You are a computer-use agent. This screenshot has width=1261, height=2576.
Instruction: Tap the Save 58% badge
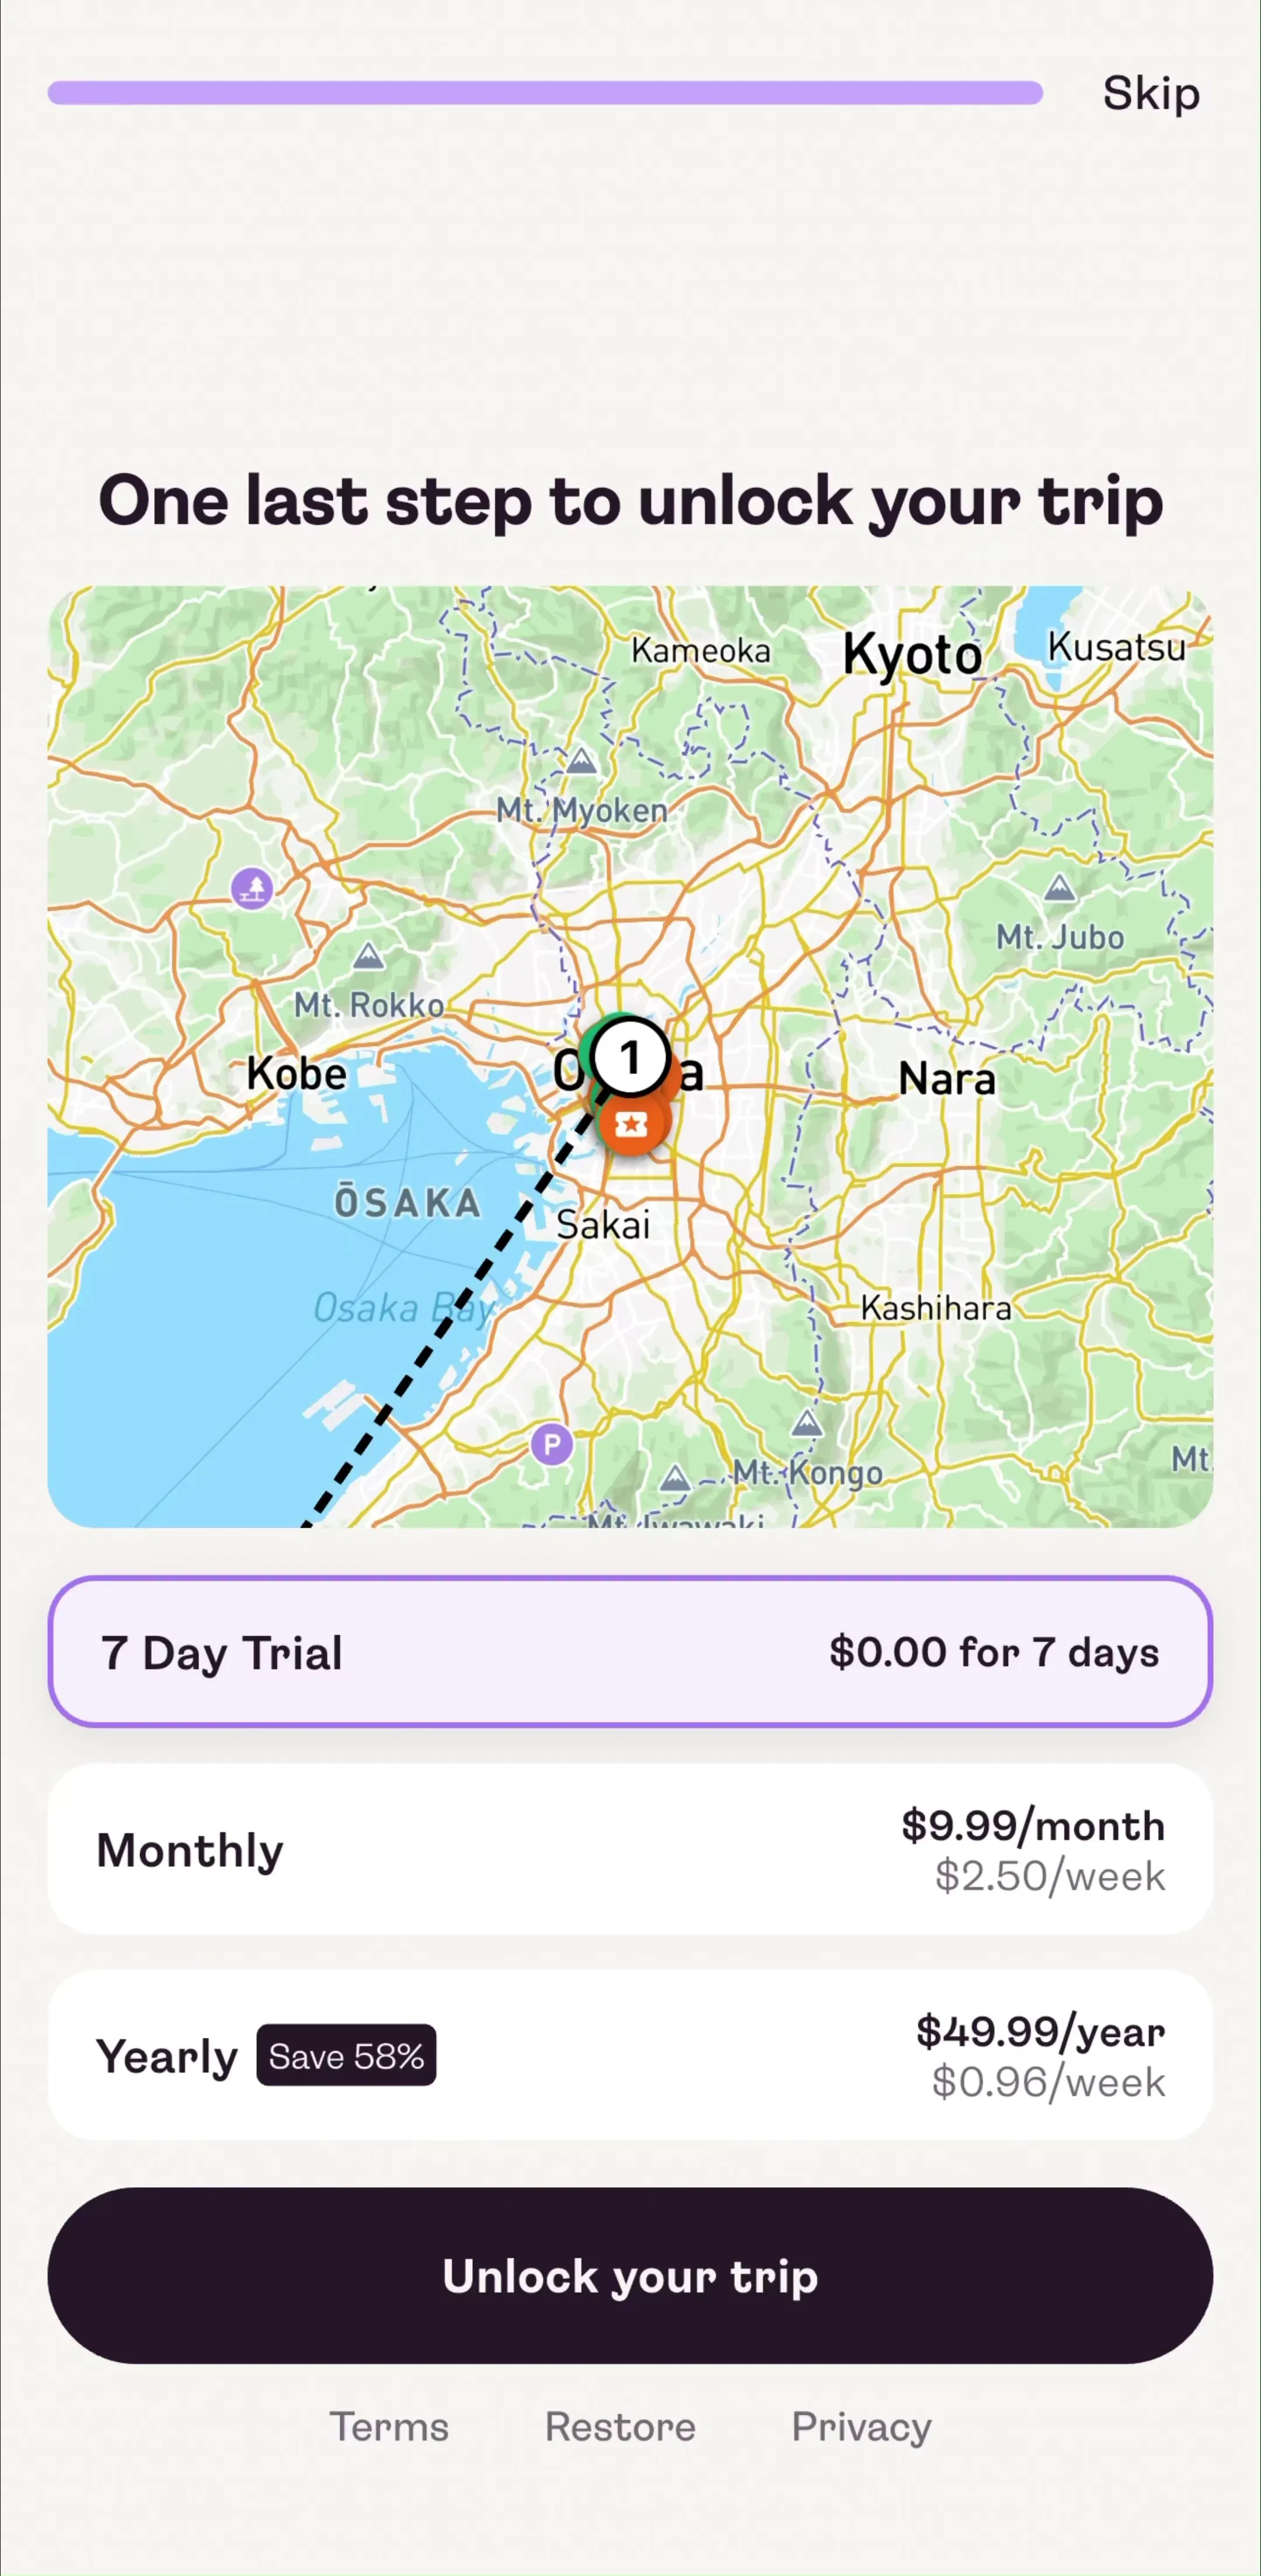346,2056
